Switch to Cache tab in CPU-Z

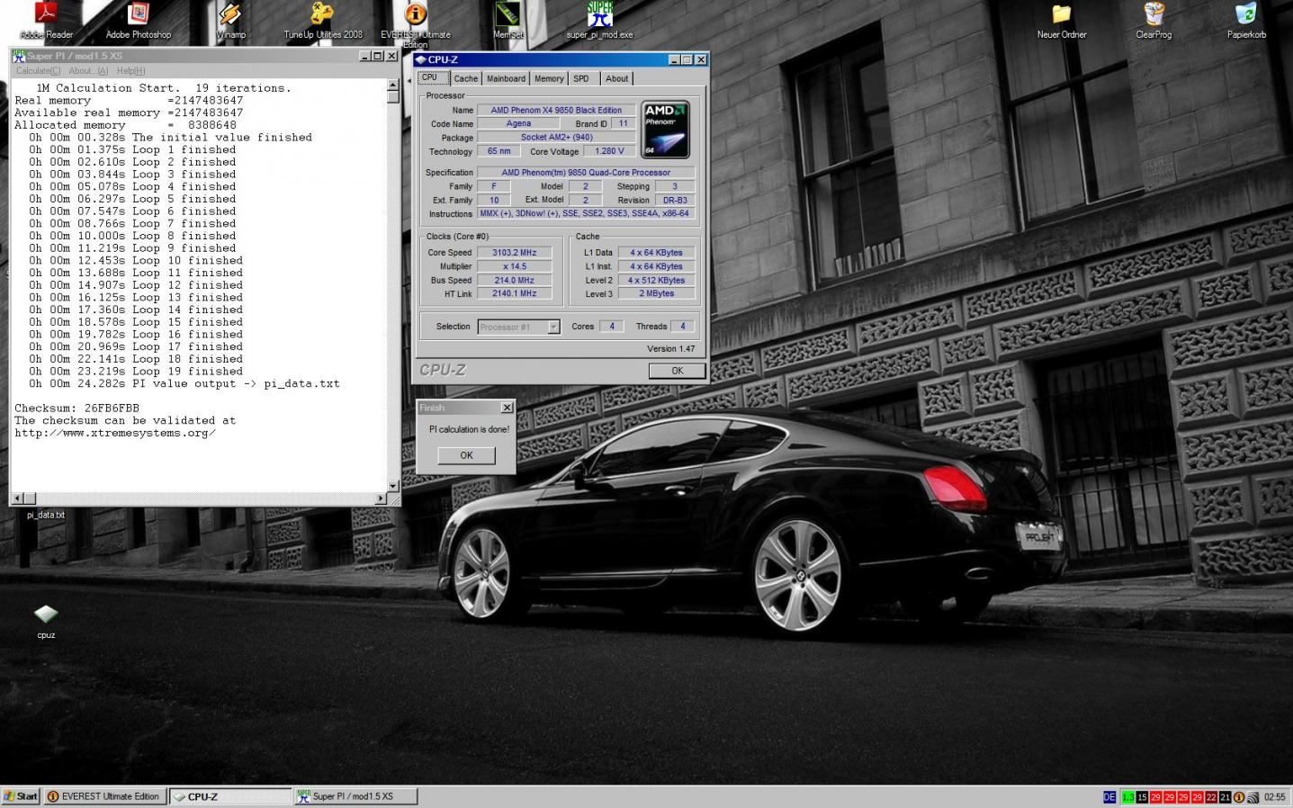click(x=466, y=78)
